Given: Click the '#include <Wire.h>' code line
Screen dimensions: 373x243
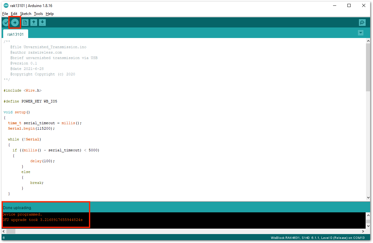Looking at the screenshot, I should pyautogui.click(x=23, y=90).
